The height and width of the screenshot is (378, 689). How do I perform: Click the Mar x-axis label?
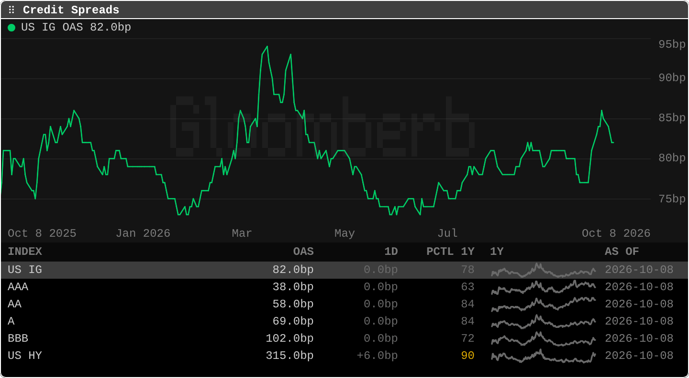tap(242, 233)
